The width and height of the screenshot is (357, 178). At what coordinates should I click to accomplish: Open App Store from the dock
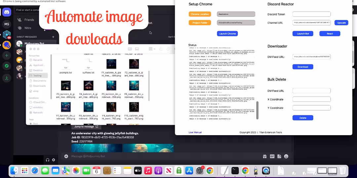pyautogui.click(x=189, y=170)
